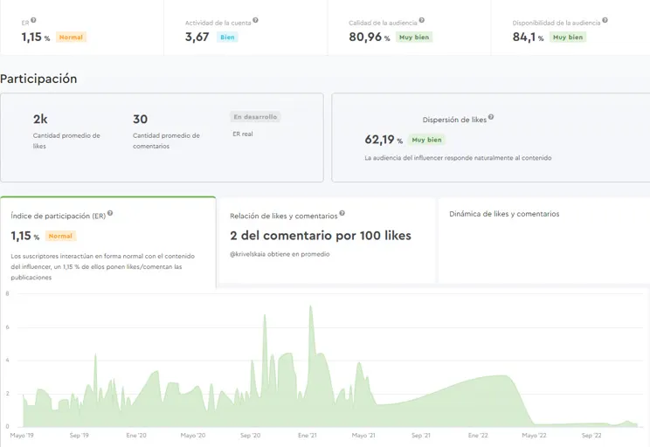The height and width of the screenshot is (447, 650).
Task: Click the En desarrollo badge above ER real
Action: [x=255, y=117]
